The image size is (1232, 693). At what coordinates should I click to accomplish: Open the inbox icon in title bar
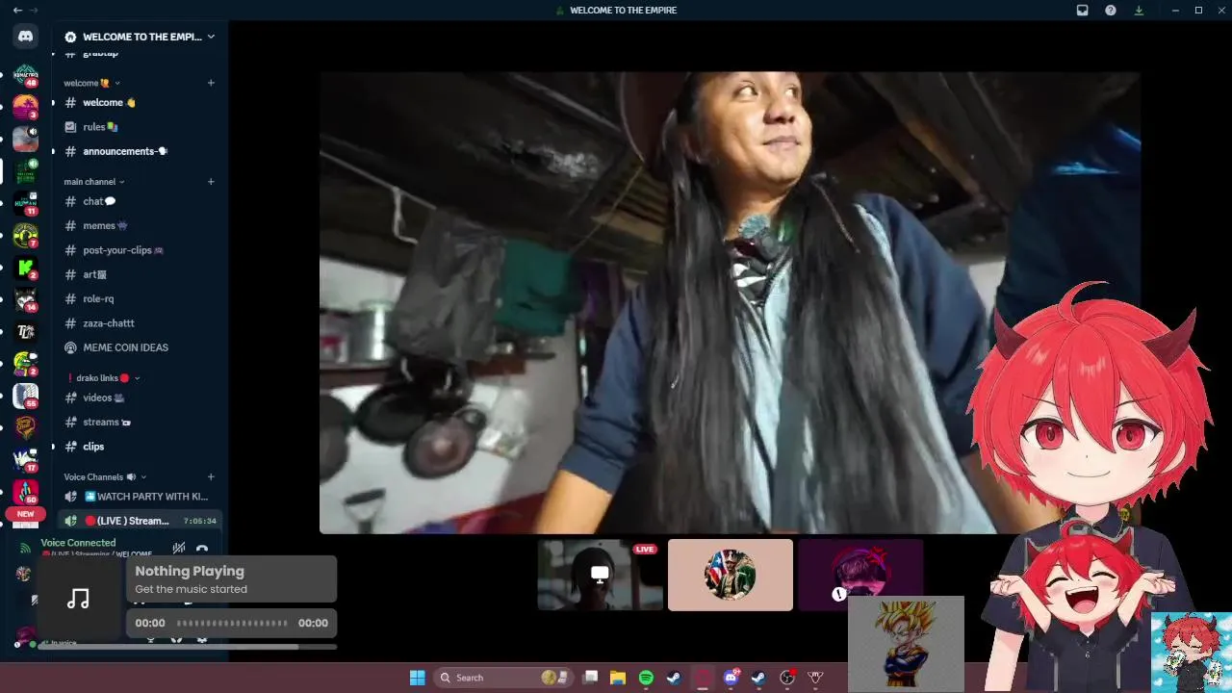tap(1082, 10)
